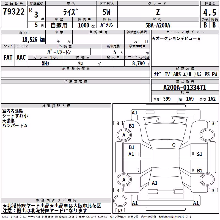Click office note line ★北港特設ヤード出品★
Image resolution: width=220 pixels, height=220 pixels.
[52, 206]
